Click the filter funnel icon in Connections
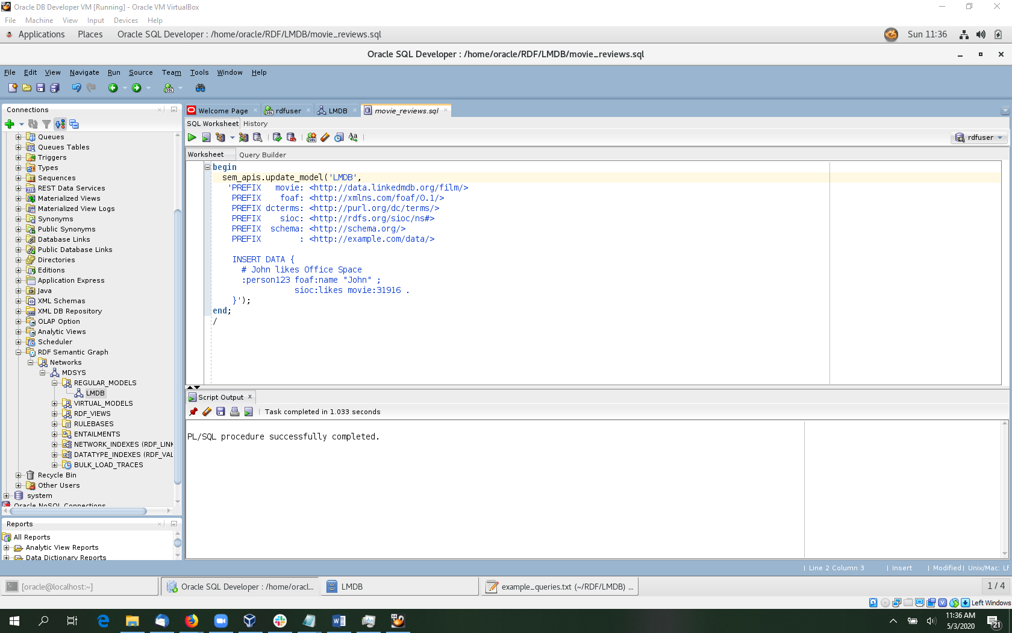This screenshot has width=1012, height=633. point(46,124)
